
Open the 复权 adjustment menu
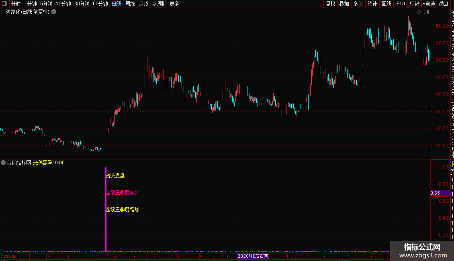(330, 4)
